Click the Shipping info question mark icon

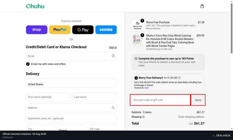click(144, 117)
